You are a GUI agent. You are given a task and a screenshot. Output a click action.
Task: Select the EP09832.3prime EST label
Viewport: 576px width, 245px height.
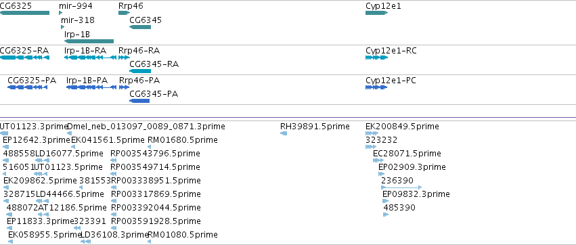point(416,194)
